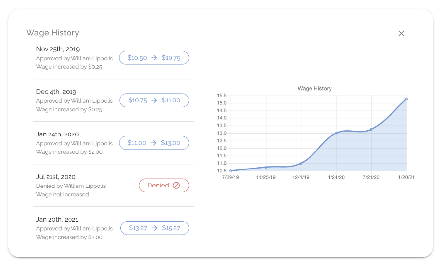The width and height of the screenshot is (442, 267).
Task: Click the prohibited icon in Denied badge
Action: [x=176, y=186]
